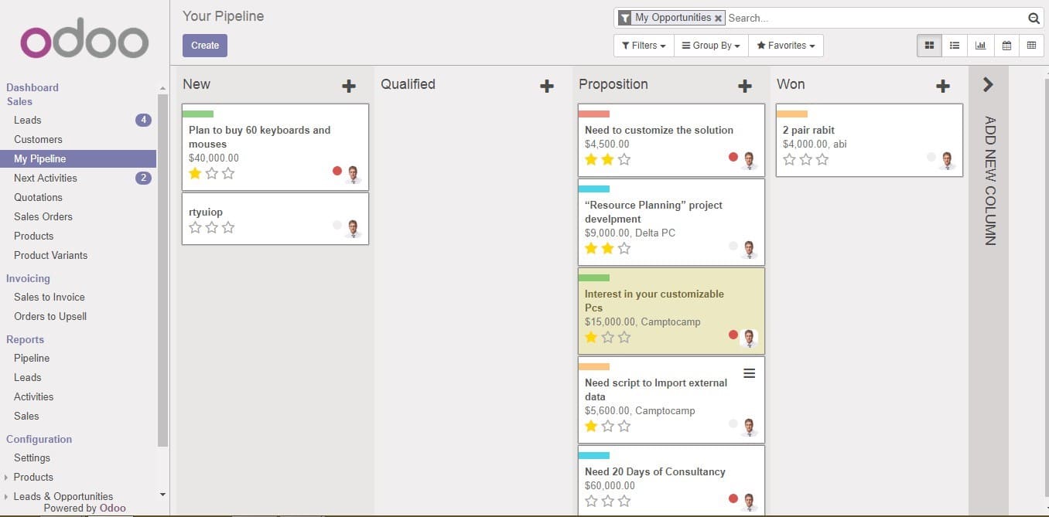Open the Favorites dropdown

(x=786, y=46)
